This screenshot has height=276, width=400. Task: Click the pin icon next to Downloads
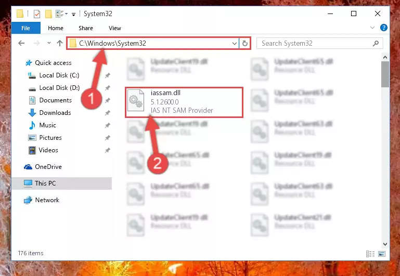(x=107, y=113)
